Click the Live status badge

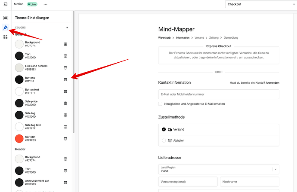pos(32,4)
